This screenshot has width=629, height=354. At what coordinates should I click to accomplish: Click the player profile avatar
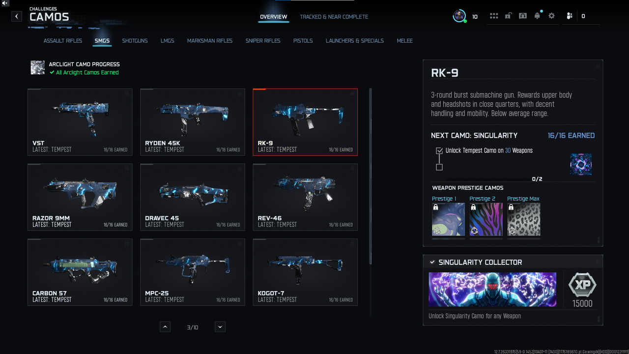(459, 16)
